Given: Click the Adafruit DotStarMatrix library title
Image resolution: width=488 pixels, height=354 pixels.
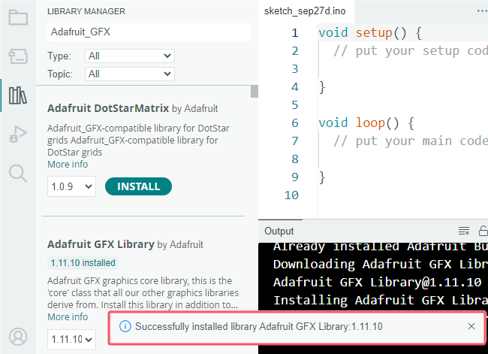Looking at the screenshot, I should point(108,108).
